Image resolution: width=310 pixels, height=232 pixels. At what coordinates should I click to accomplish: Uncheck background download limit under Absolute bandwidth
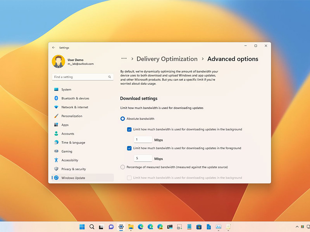pos(129,130)
